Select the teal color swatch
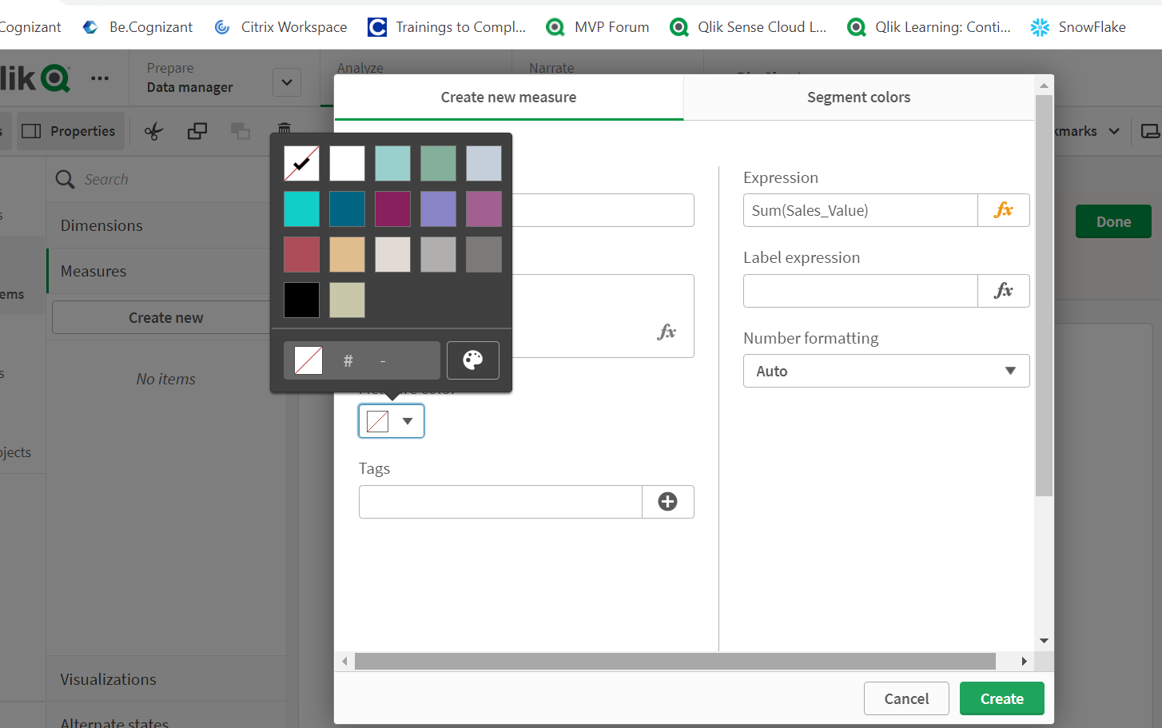The width and height of the screenshot is (1162, 728). tap(301, 209)
